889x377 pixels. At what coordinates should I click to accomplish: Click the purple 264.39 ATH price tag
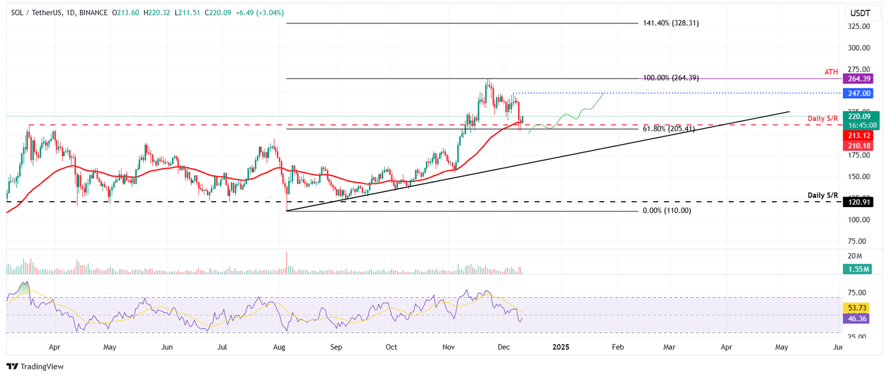[x=858, y=79]
